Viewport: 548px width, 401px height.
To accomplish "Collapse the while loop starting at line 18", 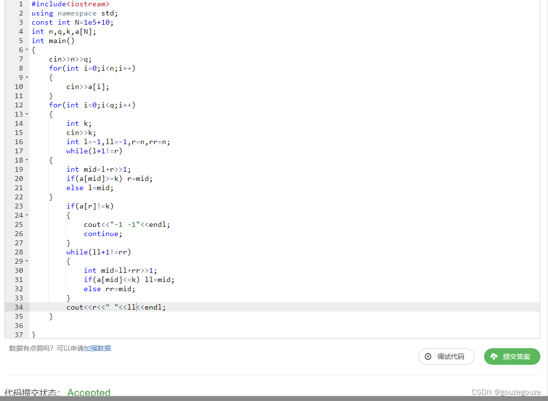I will point(28,160).
